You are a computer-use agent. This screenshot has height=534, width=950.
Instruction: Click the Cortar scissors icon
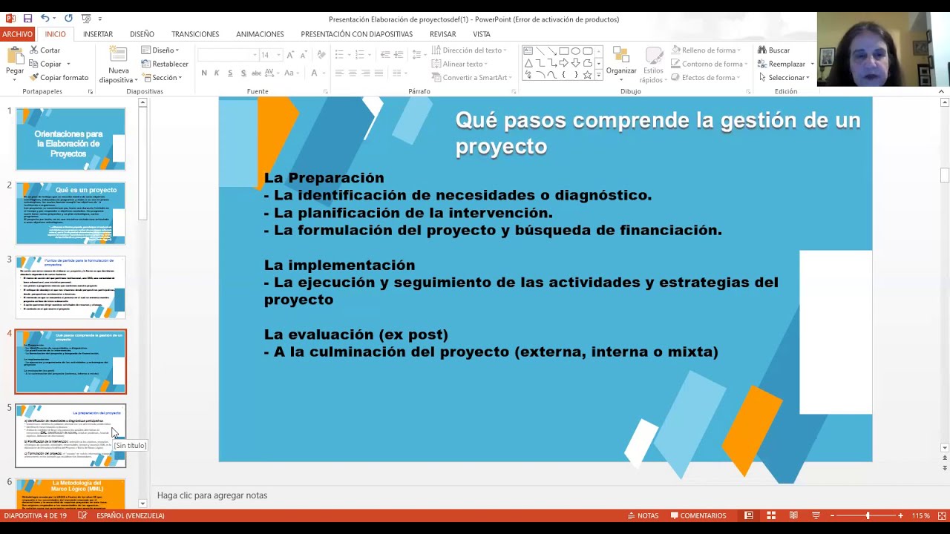tap(33, 50)
